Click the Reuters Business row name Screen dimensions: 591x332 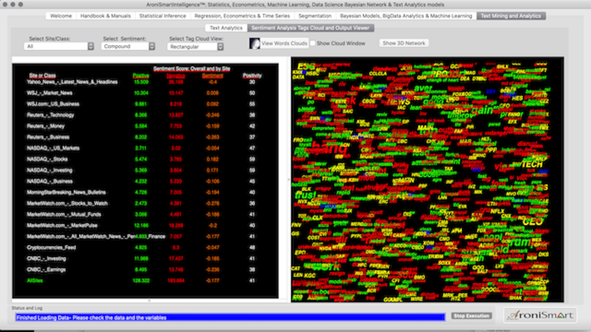click(x=48, y=137)
